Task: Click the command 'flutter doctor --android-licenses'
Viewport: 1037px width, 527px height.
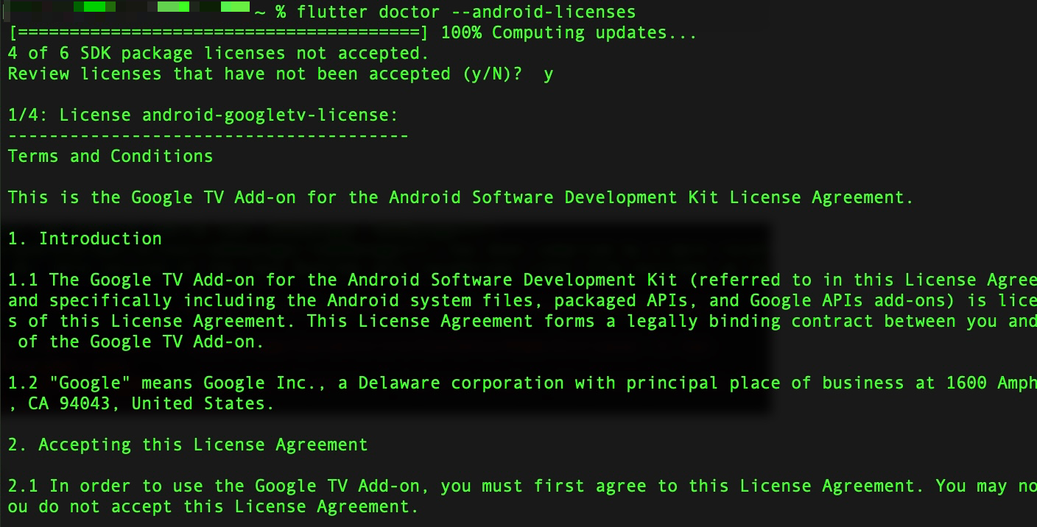Action: pyautogui.click(x=466, y=12)
